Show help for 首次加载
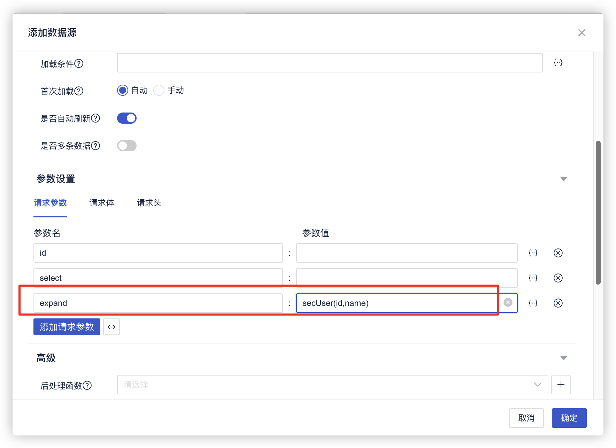 (x=79, y=91)
